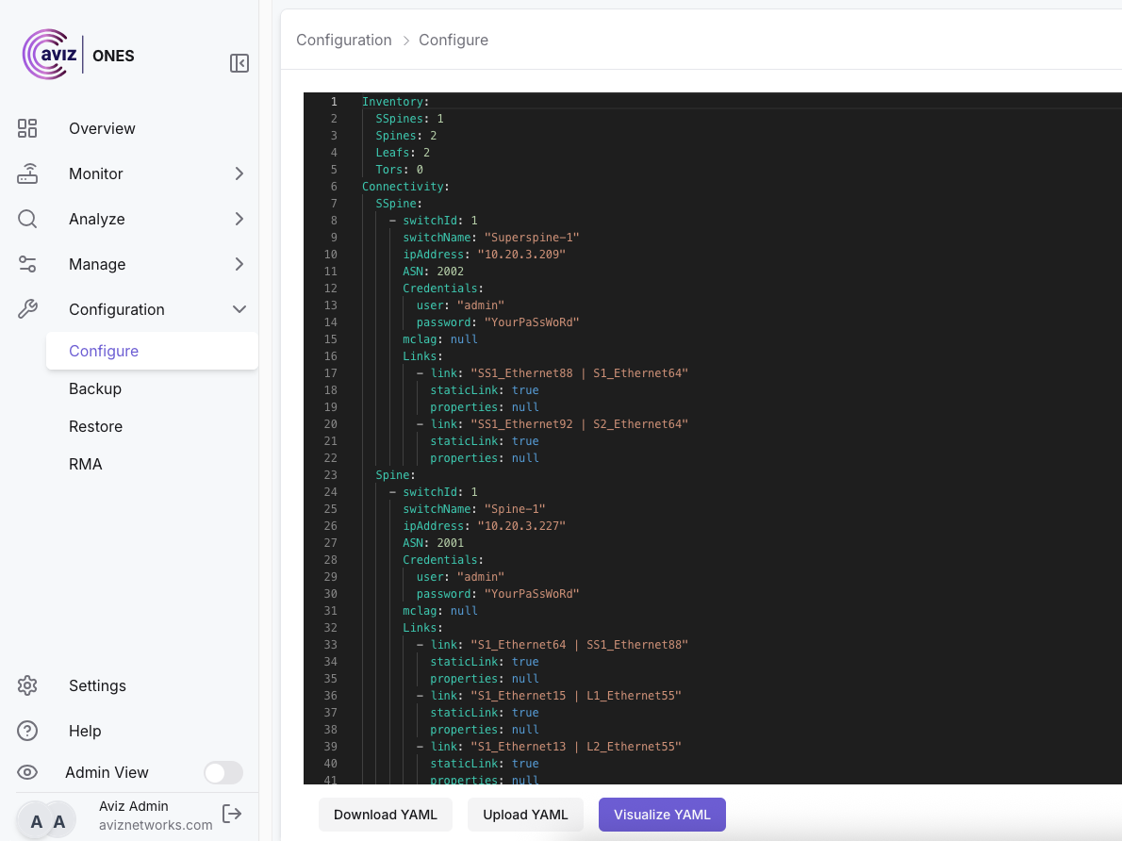Click line number 12 in the gutter
The image size is (1122, 841).
[331, 288]
